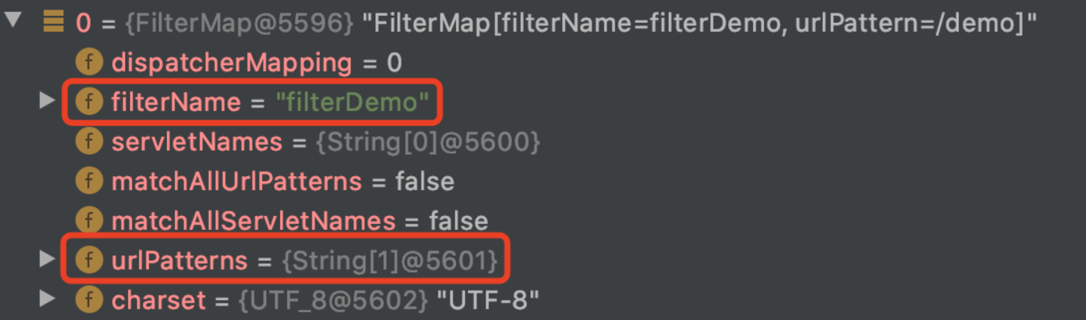
Task: Expand the filterName field node
Action: coord(47,101)
